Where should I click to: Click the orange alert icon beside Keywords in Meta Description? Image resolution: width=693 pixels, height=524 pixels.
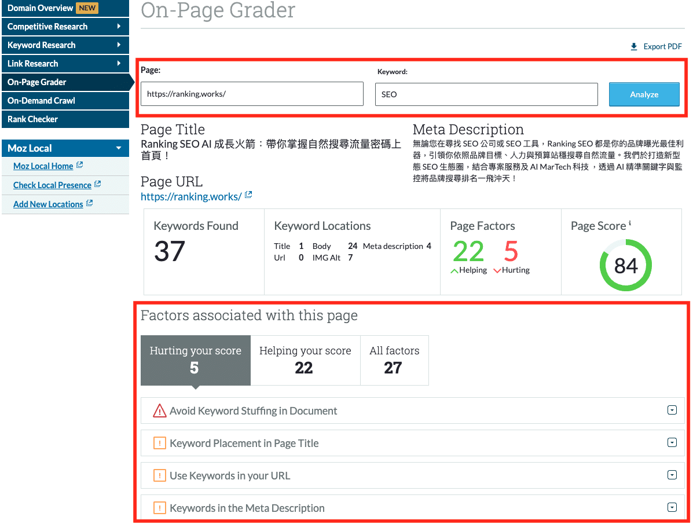click(x=159, y=508)
